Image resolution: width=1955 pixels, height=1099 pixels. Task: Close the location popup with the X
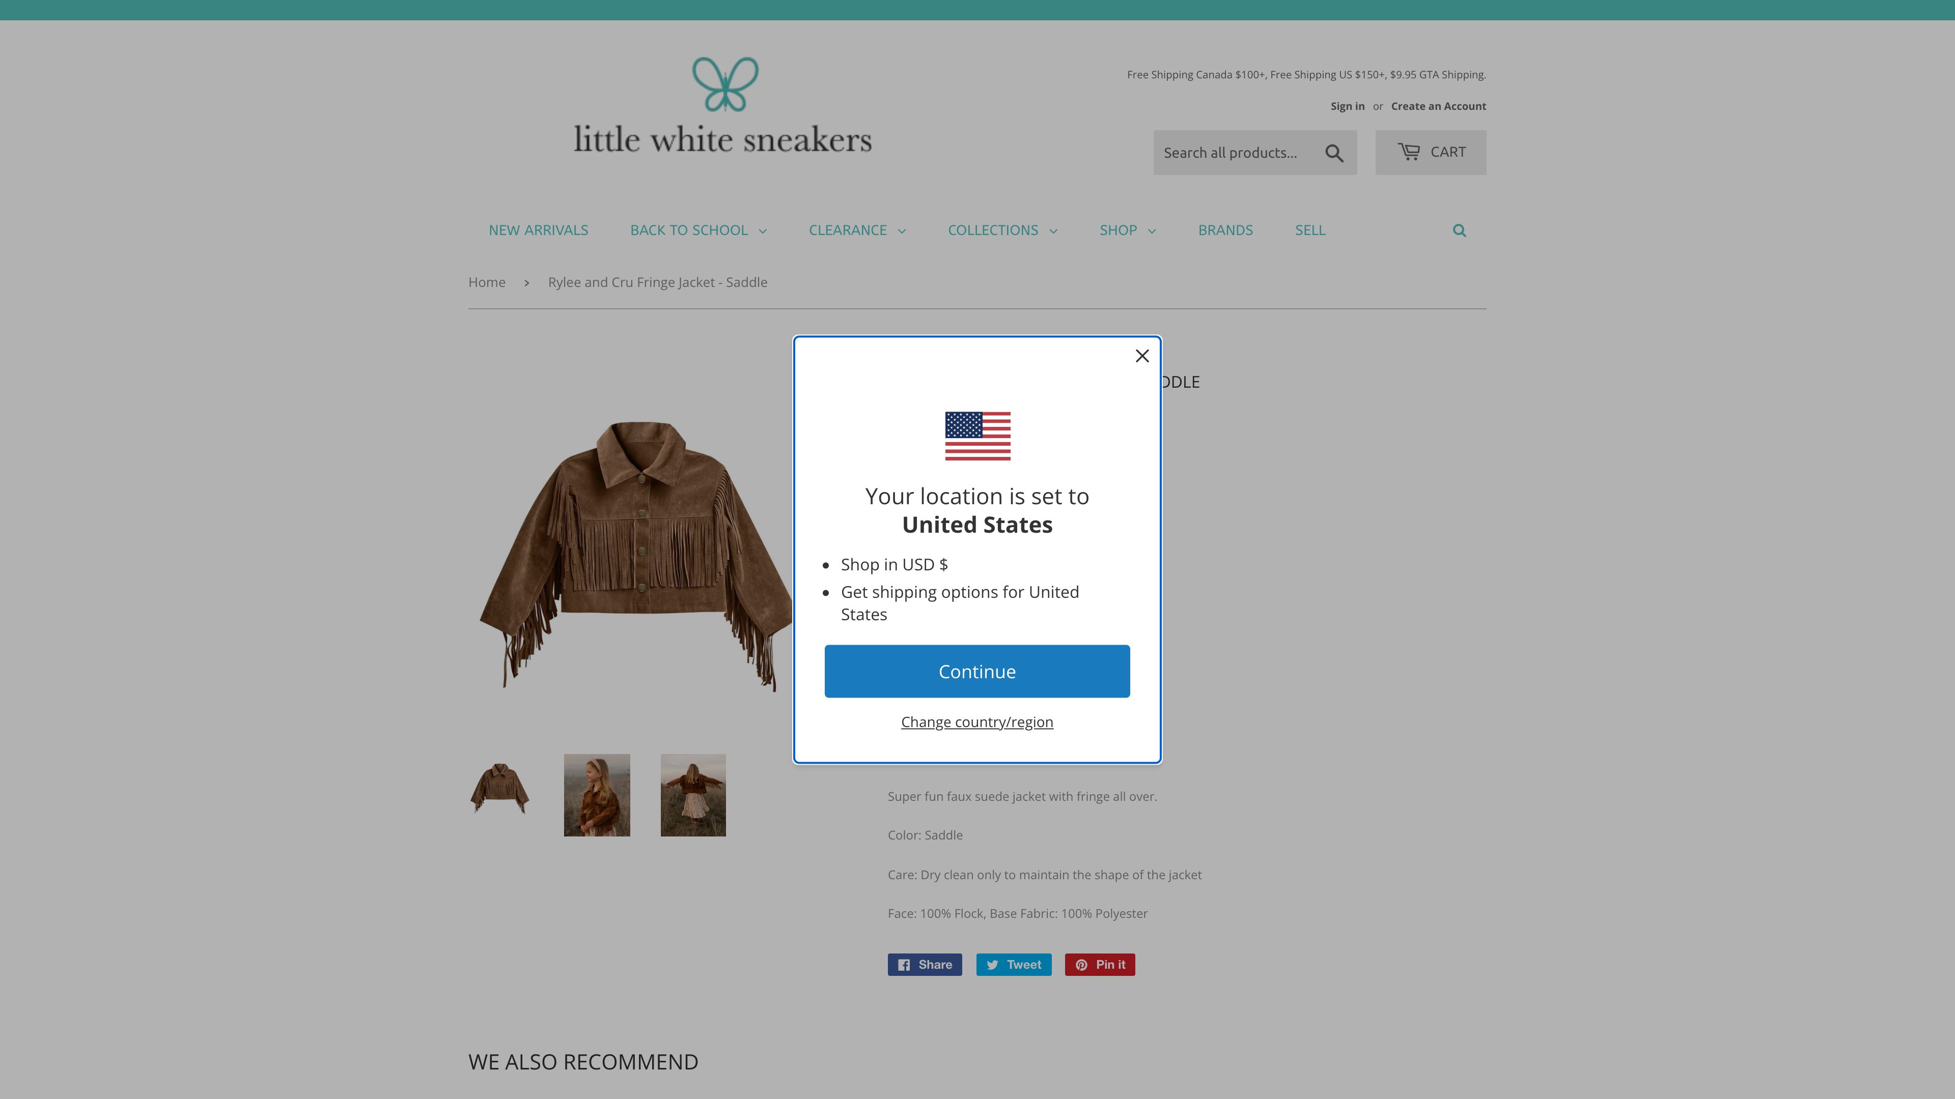1141,356
